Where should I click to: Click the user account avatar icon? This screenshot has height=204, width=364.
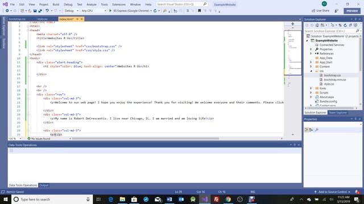[x=324, y=4]
